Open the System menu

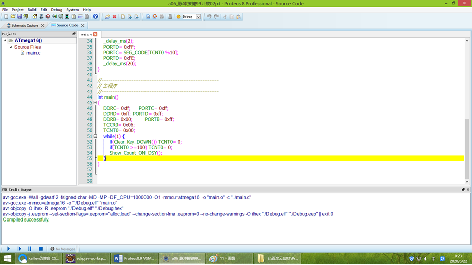click(x=72, y=10)
